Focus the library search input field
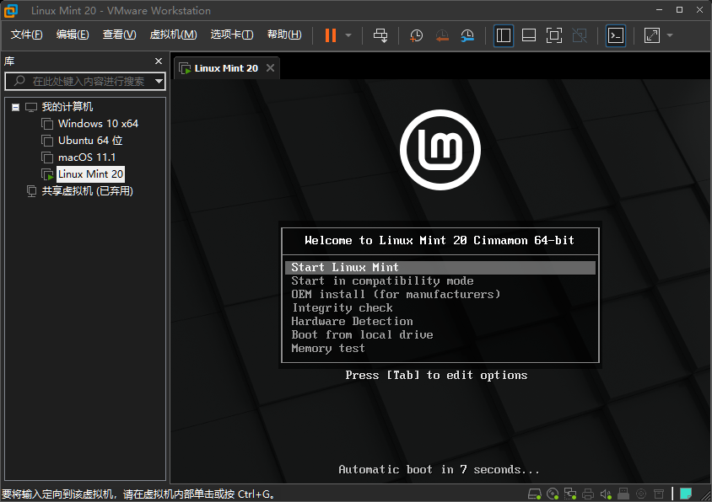The image size is (712, 502). [x=84, y=82]
